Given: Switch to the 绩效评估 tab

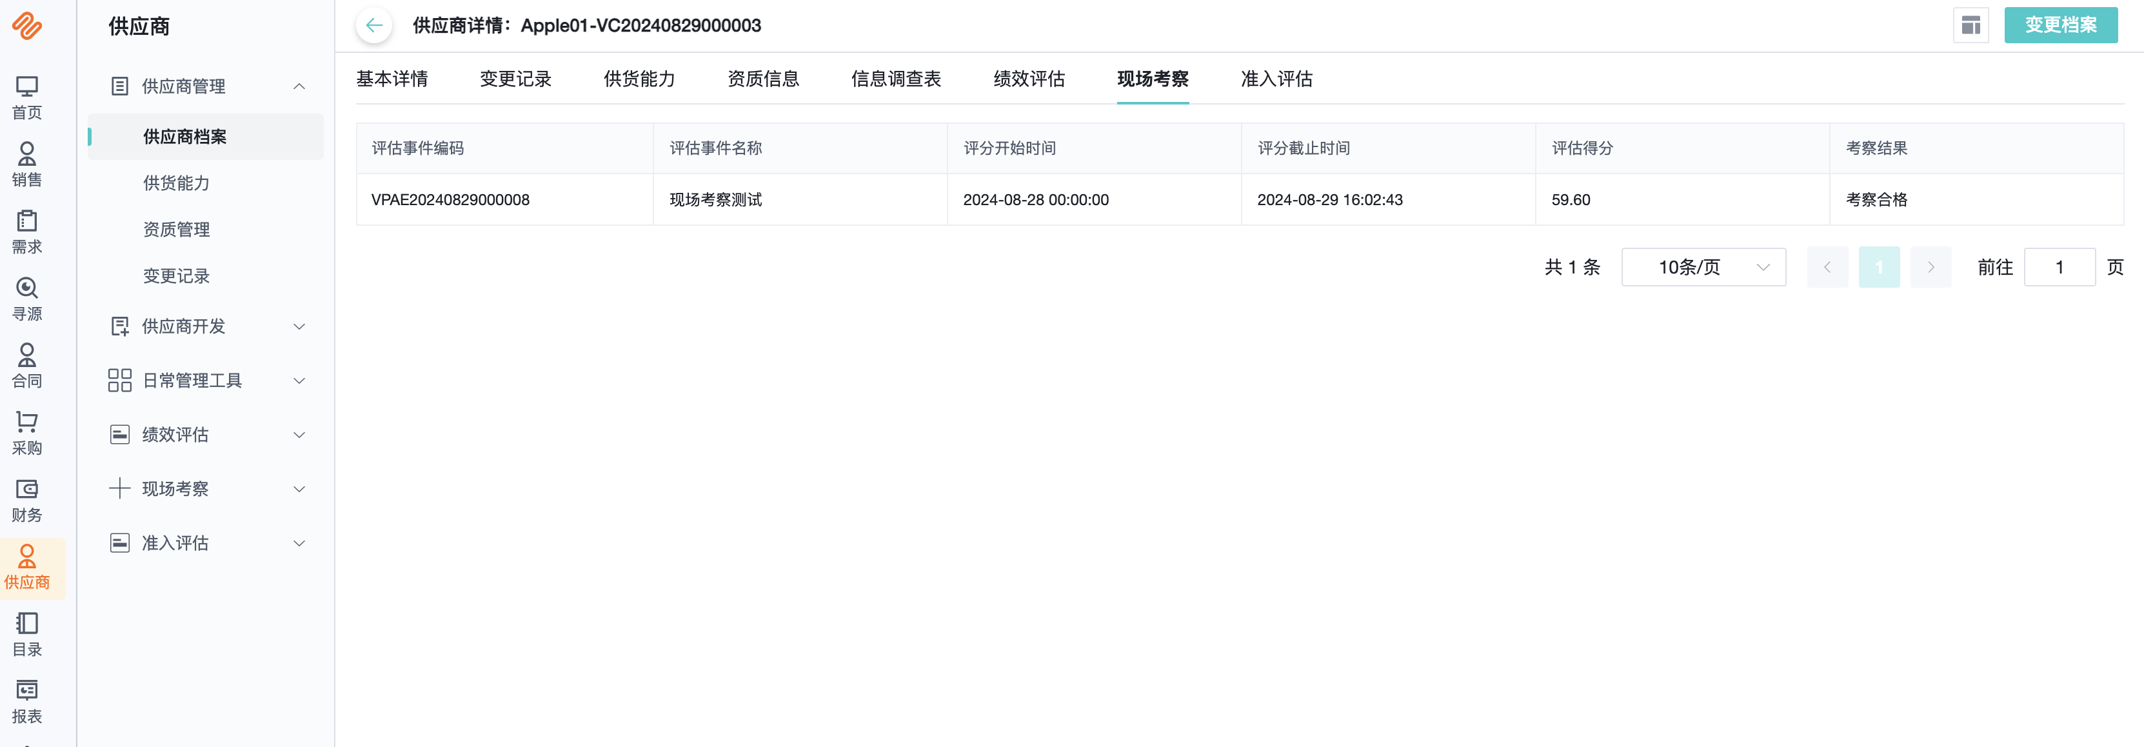Looking at the screenshot, I should point(1029,79).
